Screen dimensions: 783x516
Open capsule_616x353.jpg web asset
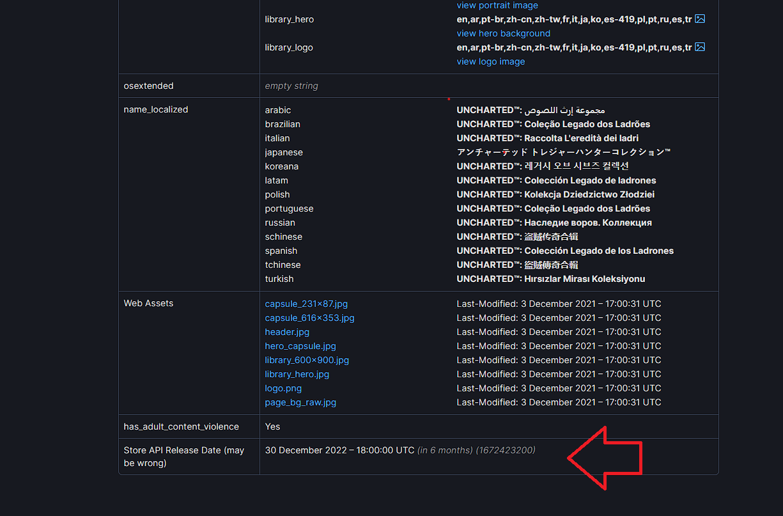coord(309,318)
